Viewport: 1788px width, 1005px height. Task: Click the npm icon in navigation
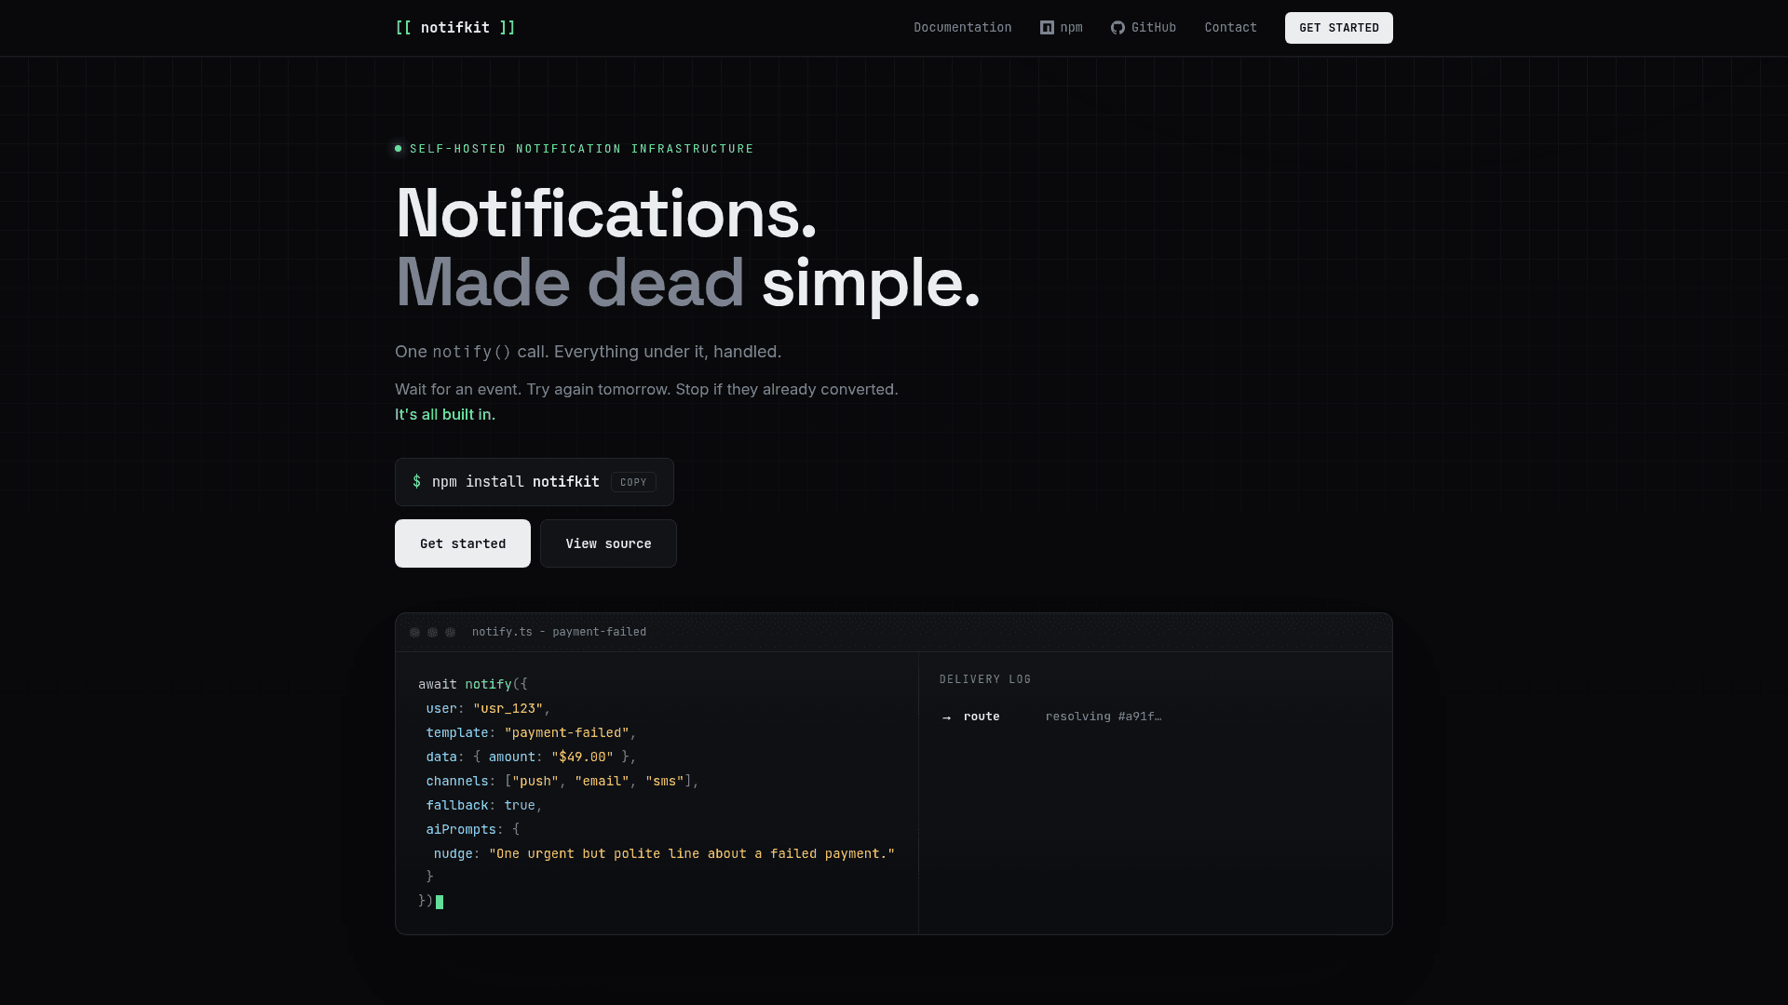(x=1047, y=28)
